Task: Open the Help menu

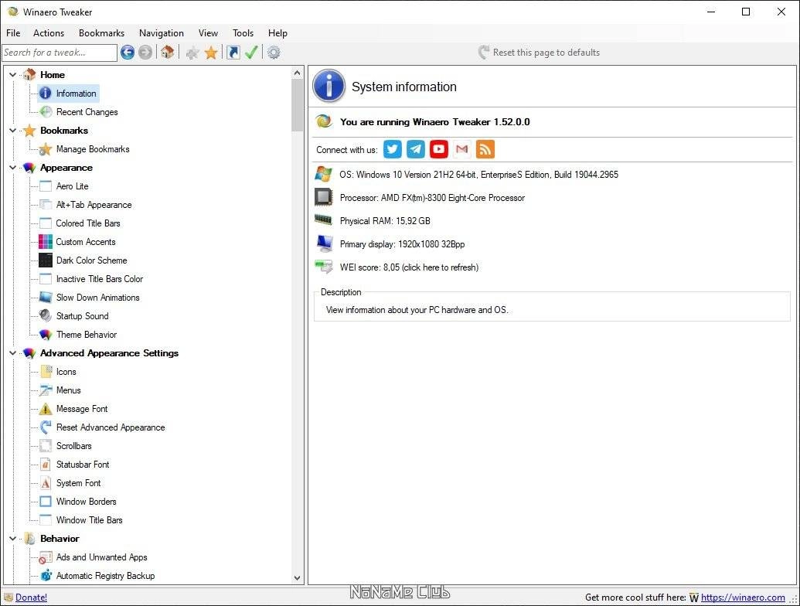Action: [277, 32]
